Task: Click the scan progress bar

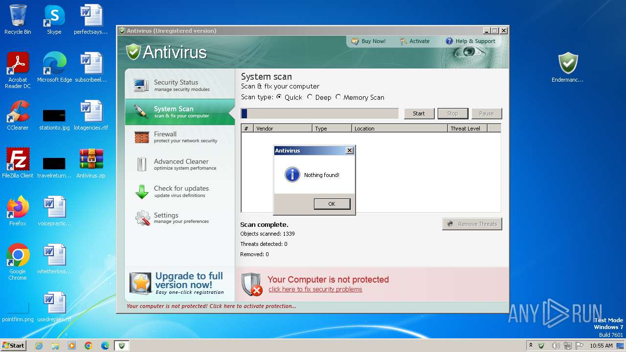Action: (320, 113)
